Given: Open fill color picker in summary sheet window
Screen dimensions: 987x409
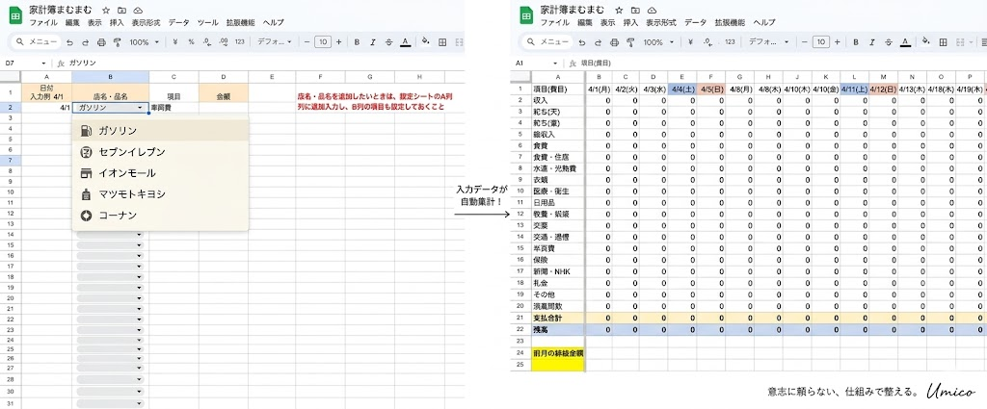Looking at the screenshot, I should tap(926, 42).
